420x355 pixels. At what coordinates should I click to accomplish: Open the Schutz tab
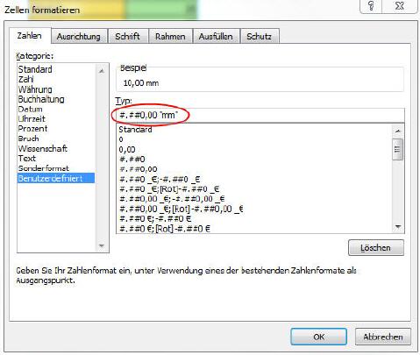[x=259, y=37]
